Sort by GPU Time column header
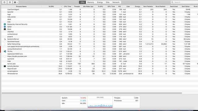This screenshot has width=198, height=111. point(111,6)
